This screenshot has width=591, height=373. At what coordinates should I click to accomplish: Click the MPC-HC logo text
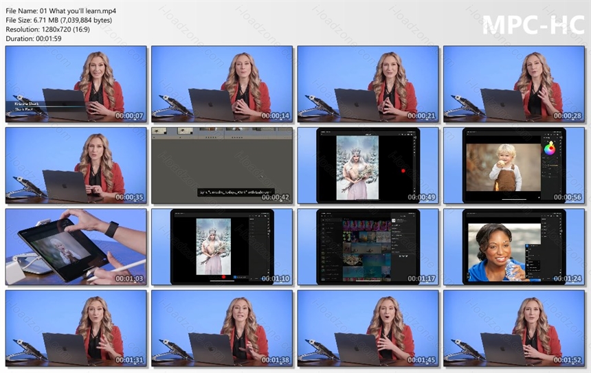(533, 25)
